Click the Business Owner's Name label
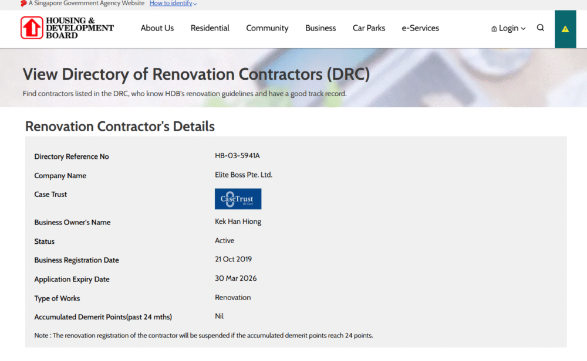 [72, 222]
